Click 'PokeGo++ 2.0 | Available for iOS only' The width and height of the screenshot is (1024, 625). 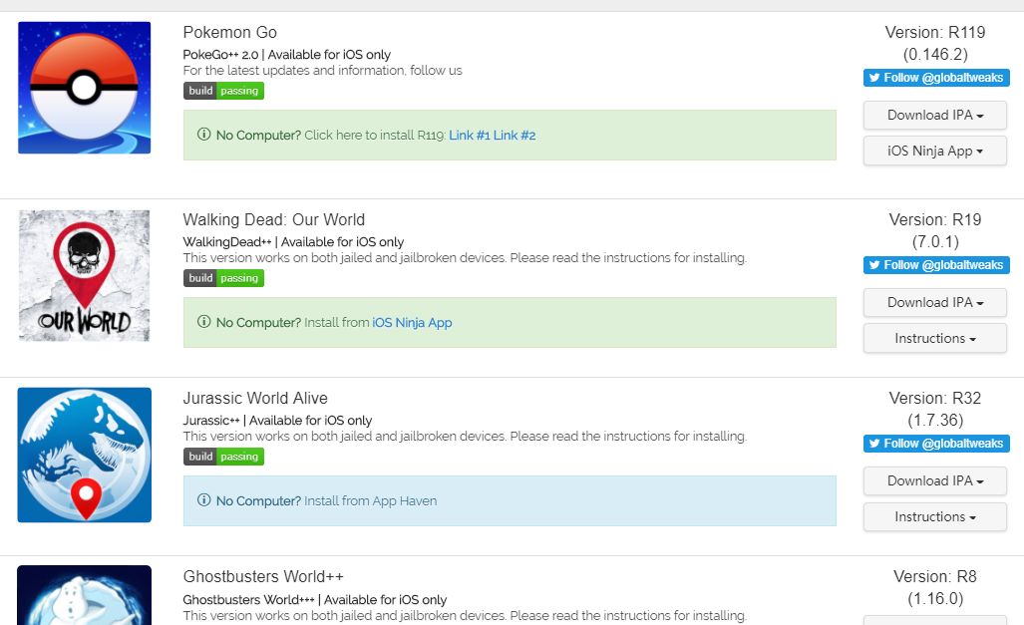[287, 54]
